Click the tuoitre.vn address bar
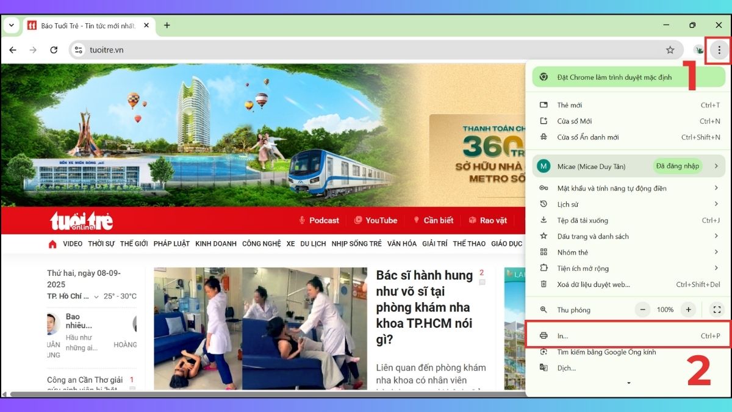 (x=107, y=50)
